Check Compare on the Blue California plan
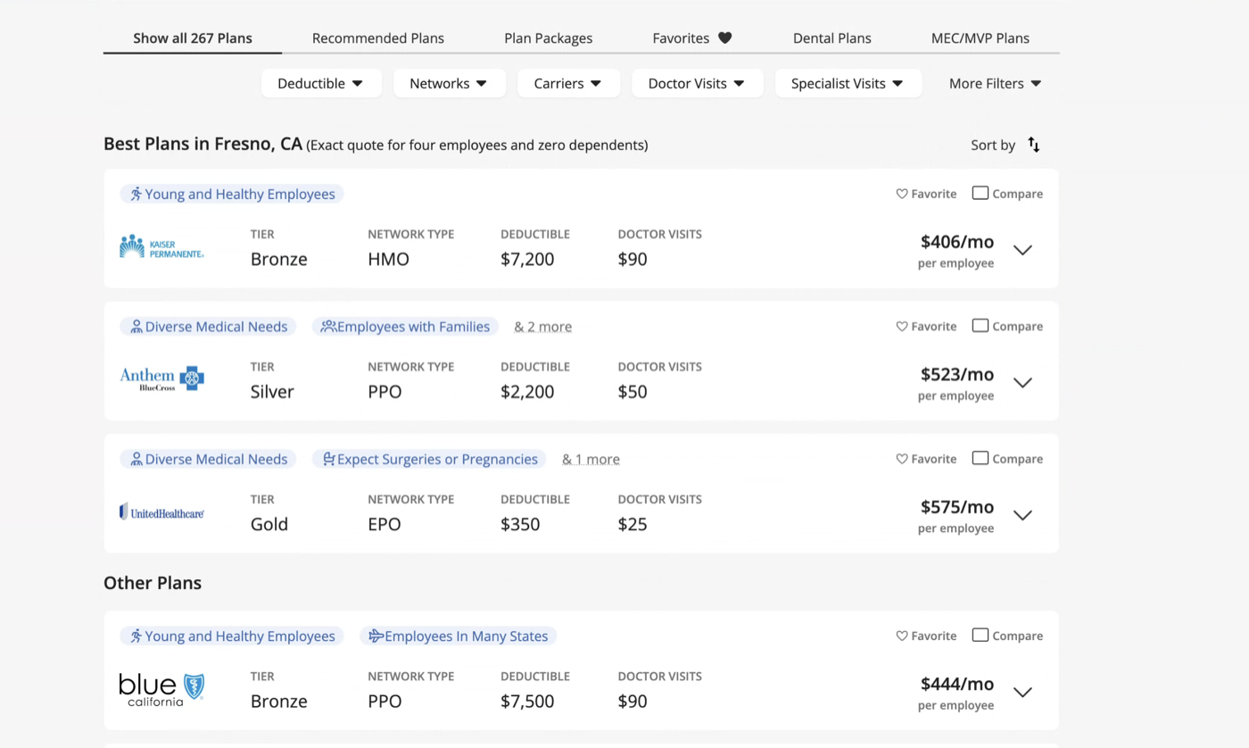Viewport: 1249px width, 748px height. pyautogui.click(x=980, y=636)
